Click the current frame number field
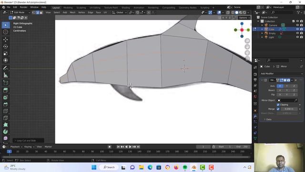 [x=203, y=147]
